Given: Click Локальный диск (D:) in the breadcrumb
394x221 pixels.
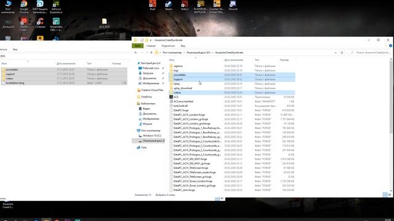Looking at the screenshot, I should pos(198,53).
